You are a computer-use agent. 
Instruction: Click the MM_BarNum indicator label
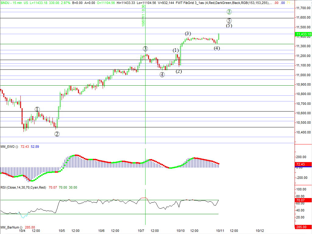coord(11,227)
